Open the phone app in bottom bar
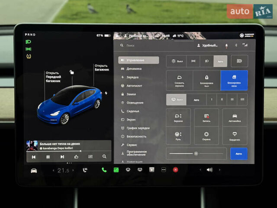 click(104, 170)
